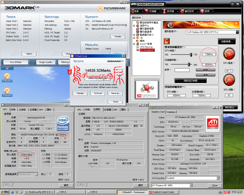
Task: Switch to the Validation tab in GPU-Z
Action: [171, 112]
